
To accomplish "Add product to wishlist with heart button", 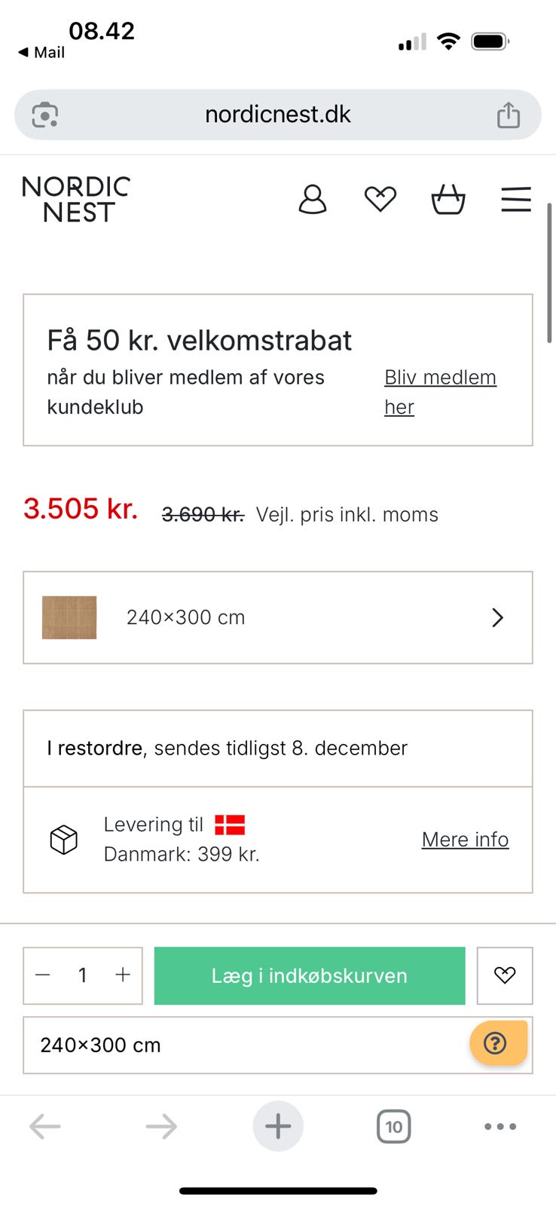I will (x=504, y=975).
